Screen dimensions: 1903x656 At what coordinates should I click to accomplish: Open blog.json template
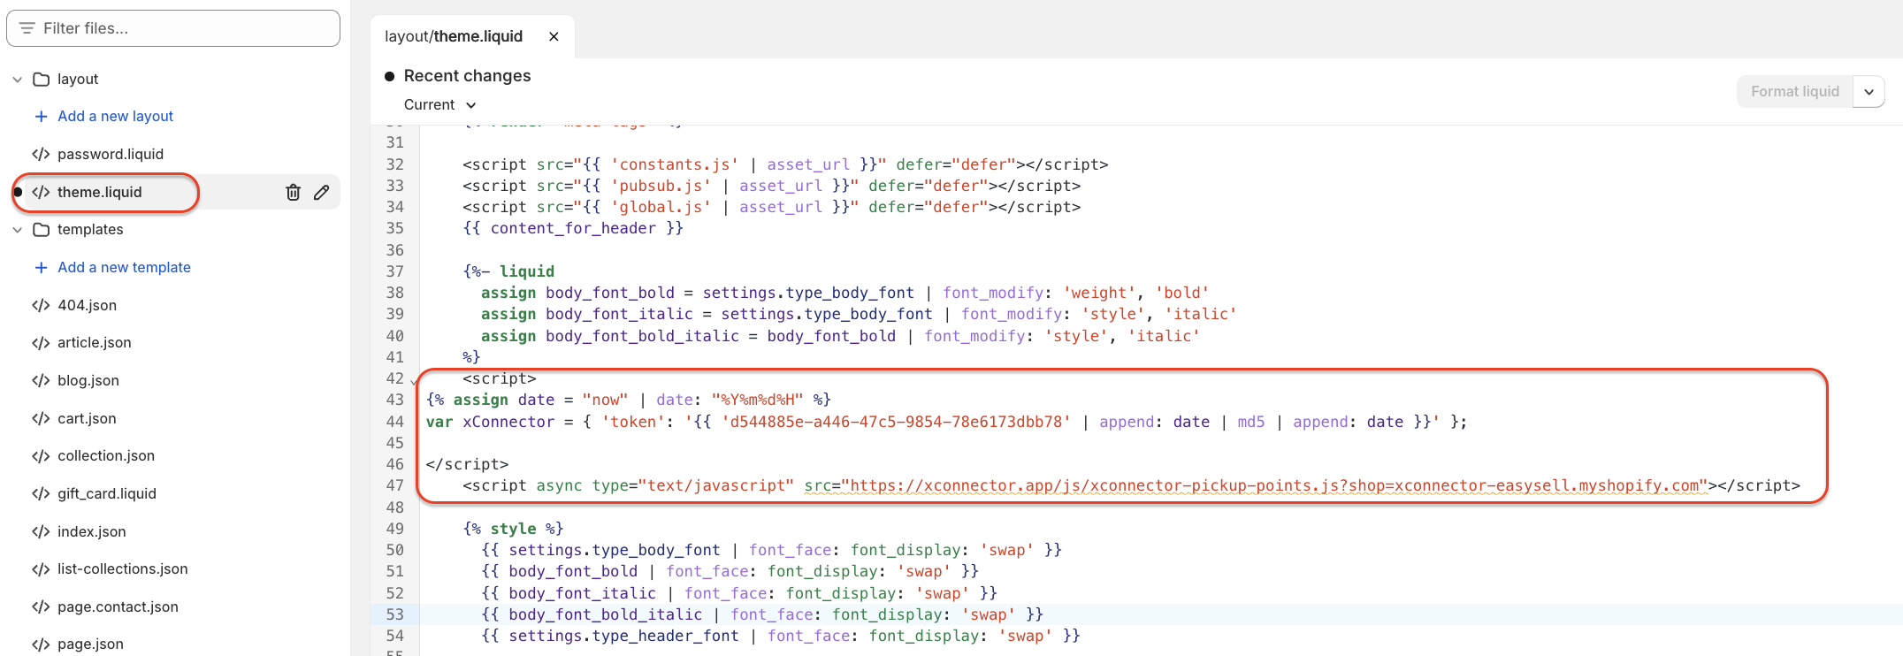point(88,380)
